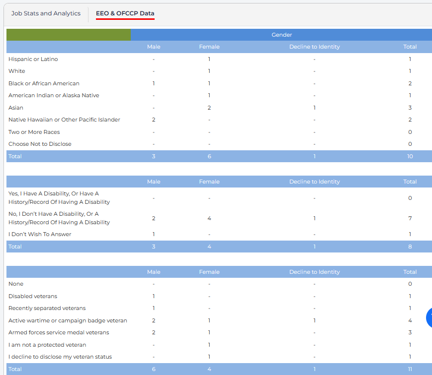Click the olive green header block
This screenshot has width=432, height=375.
click(x=69, y=35)
